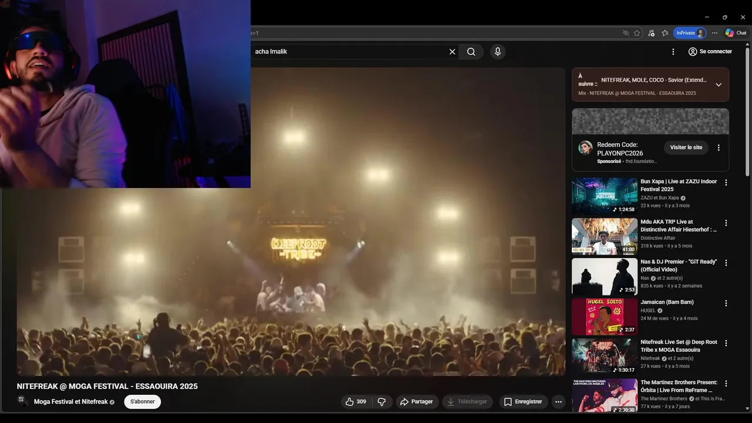The image size is (752, 423).
Task: Clear the YouTube search box text
Action: coord(452,52)
